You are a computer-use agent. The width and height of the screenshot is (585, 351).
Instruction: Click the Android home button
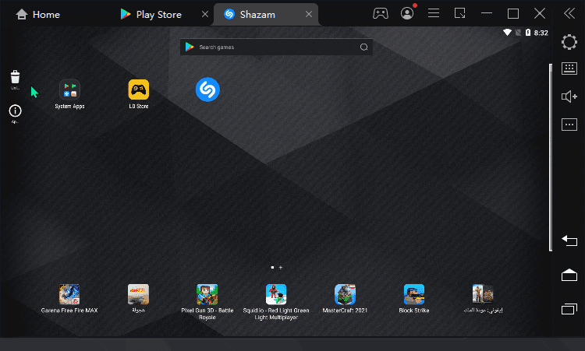click(569, 275)
